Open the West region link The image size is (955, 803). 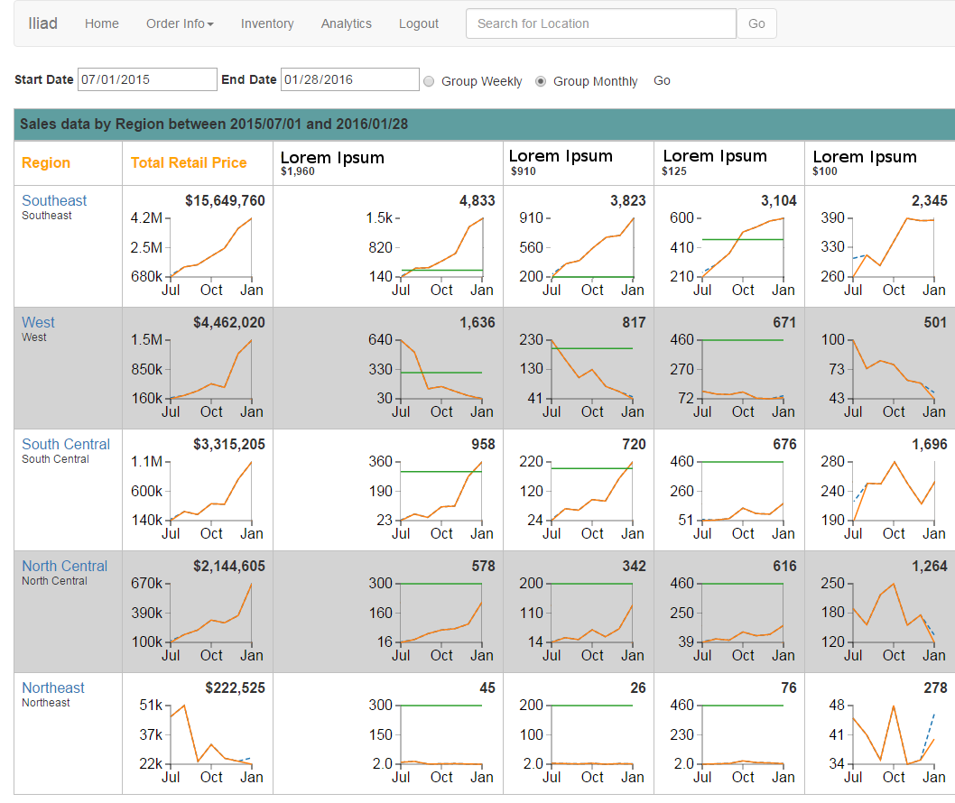click(38, 322)
